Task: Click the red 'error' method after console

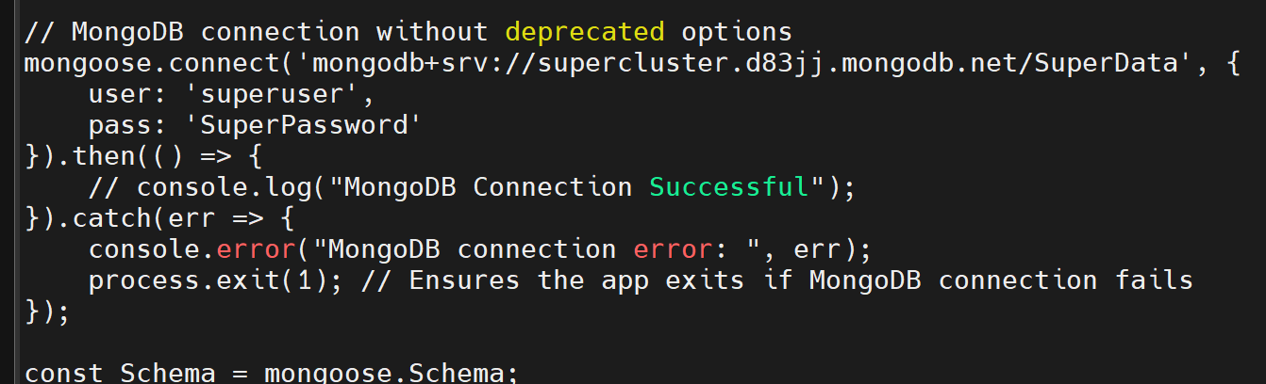Action: coord(257,249)
